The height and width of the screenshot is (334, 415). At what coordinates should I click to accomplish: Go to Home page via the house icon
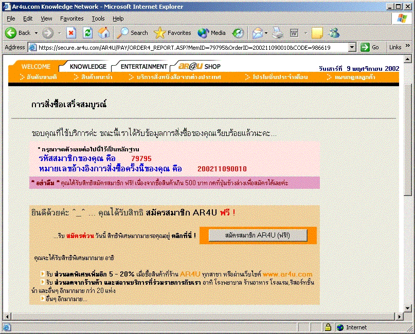(104, 33)
